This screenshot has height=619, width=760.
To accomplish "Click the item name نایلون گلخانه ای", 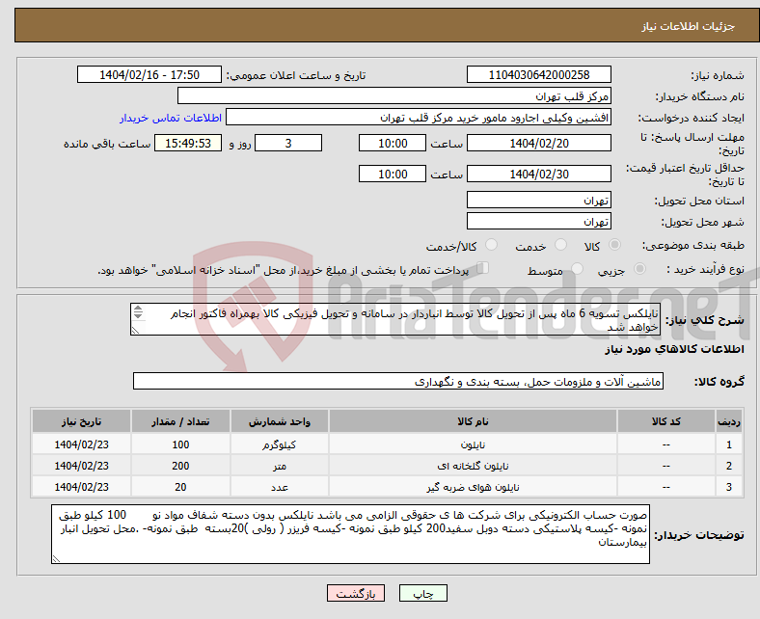I will [x=473, y=466].
